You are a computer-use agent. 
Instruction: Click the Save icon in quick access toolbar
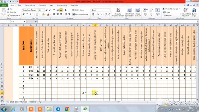[x=5, y=2]
